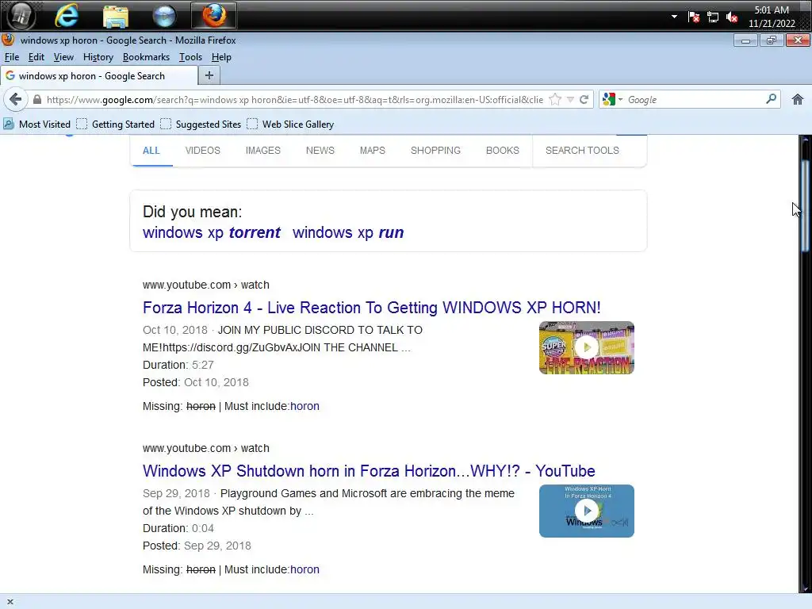Open a new tab with plus button

point(209,75)
